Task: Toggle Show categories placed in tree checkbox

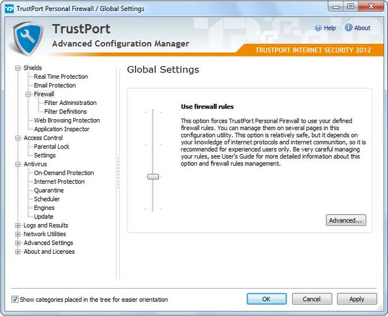Action: (x=15, y=299)
